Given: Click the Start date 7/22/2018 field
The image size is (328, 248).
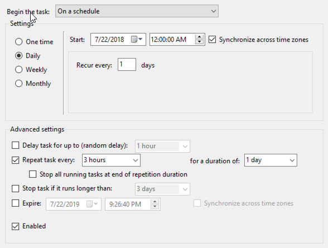Looking at the screenshot, I should pos(110,39).
